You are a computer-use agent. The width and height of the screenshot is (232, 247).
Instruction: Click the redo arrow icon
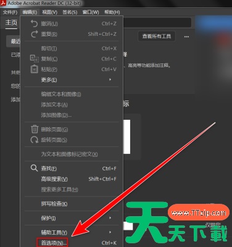pyautogui.click(x=34, y=34)
